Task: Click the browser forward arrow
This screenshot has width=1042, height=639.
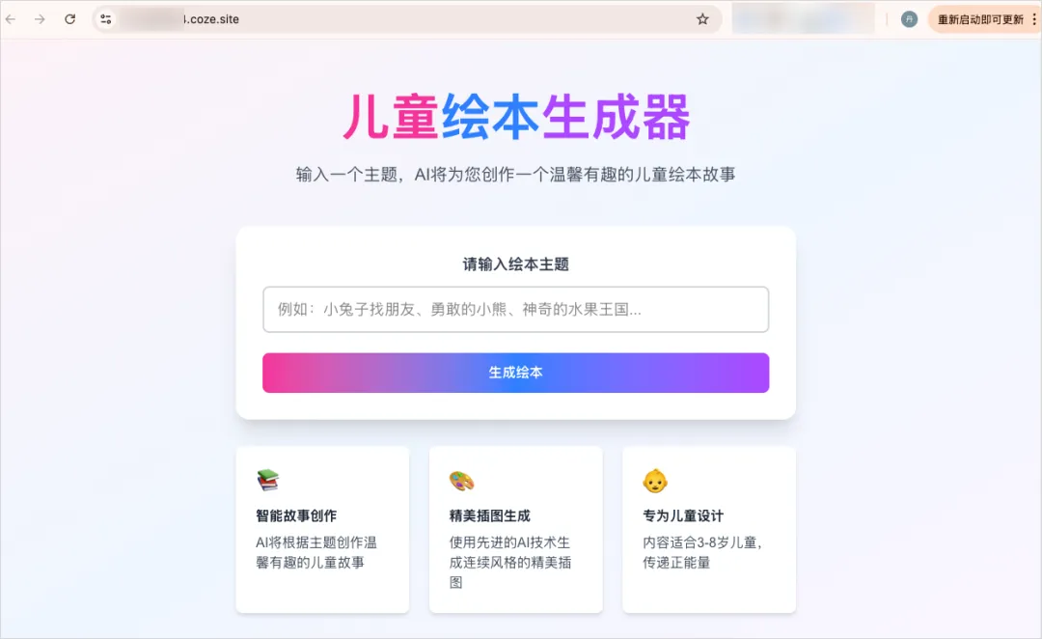Action: click(40, 19)
